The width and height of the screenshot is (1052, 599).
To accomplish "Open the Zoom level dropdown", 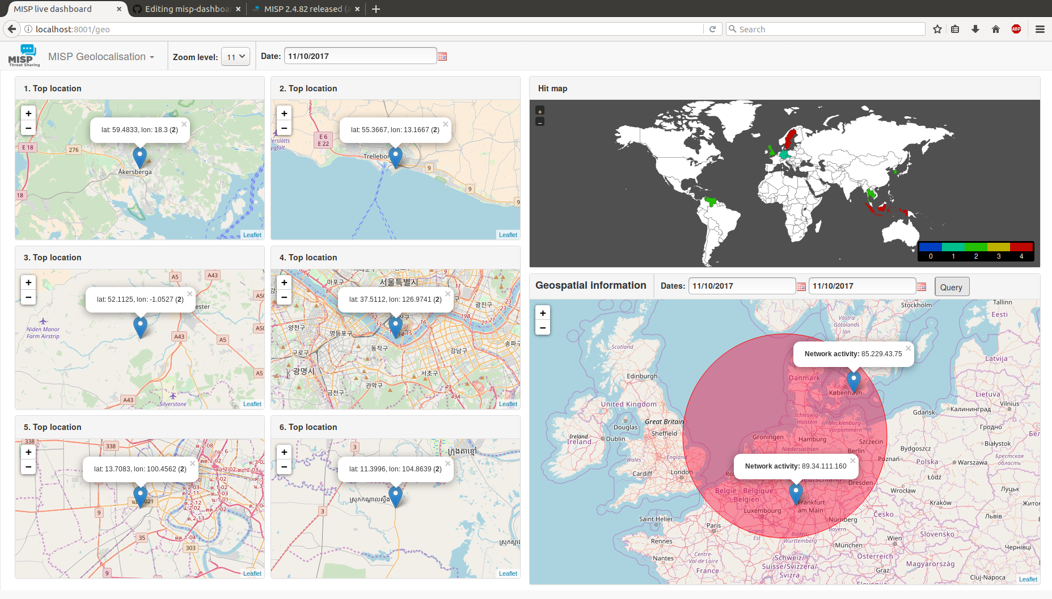I will pyautogui.click(x=235, y=57).
